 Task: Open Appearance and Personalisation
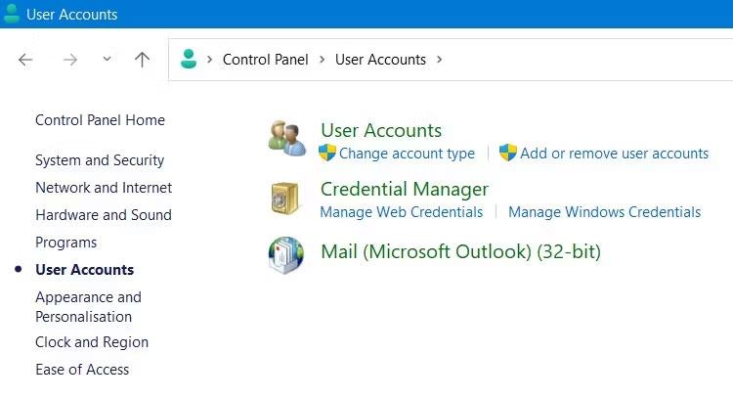tap(88, 307)
